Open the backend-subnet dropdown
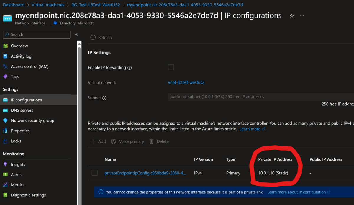The height and width of the screenshot is (205, 354). pos(261,97)
